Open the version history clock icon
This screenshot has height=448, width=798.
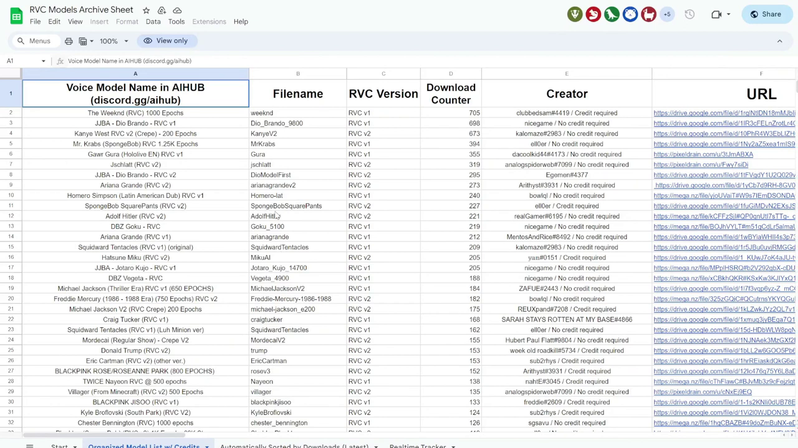690,14
